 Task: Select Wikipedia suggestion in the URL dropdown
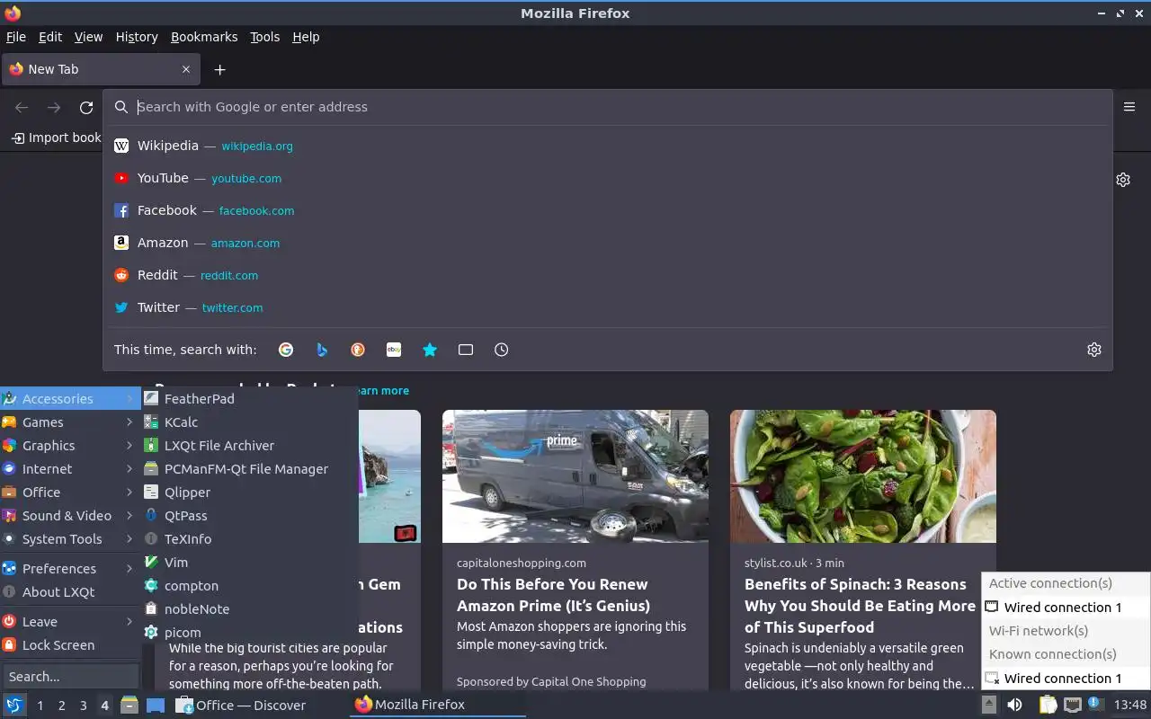pyautogui.click(x=607, y=146)
